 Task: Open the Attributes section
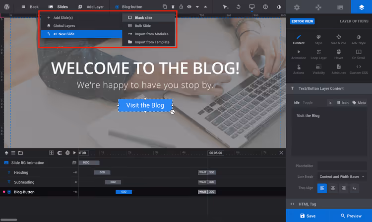point(339,70)
